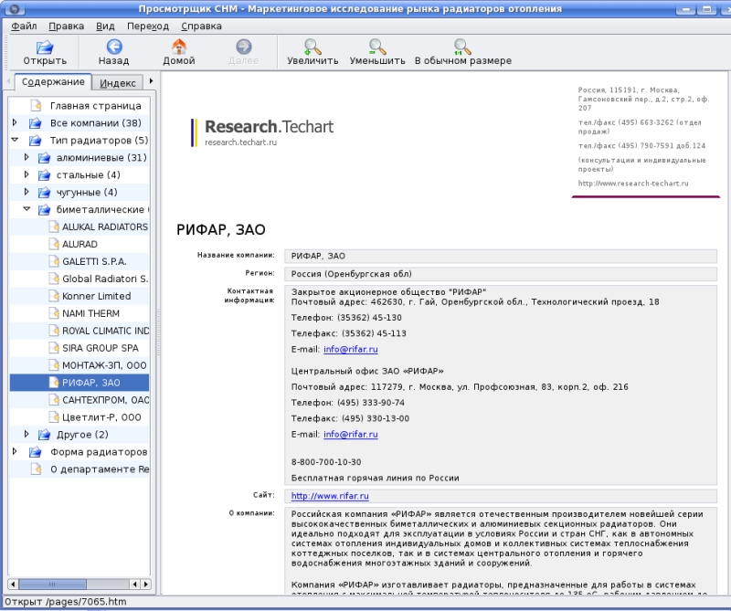
Task: Click the folder icon beside Тип радиаторов (5)
Action: tap(36, 141)
